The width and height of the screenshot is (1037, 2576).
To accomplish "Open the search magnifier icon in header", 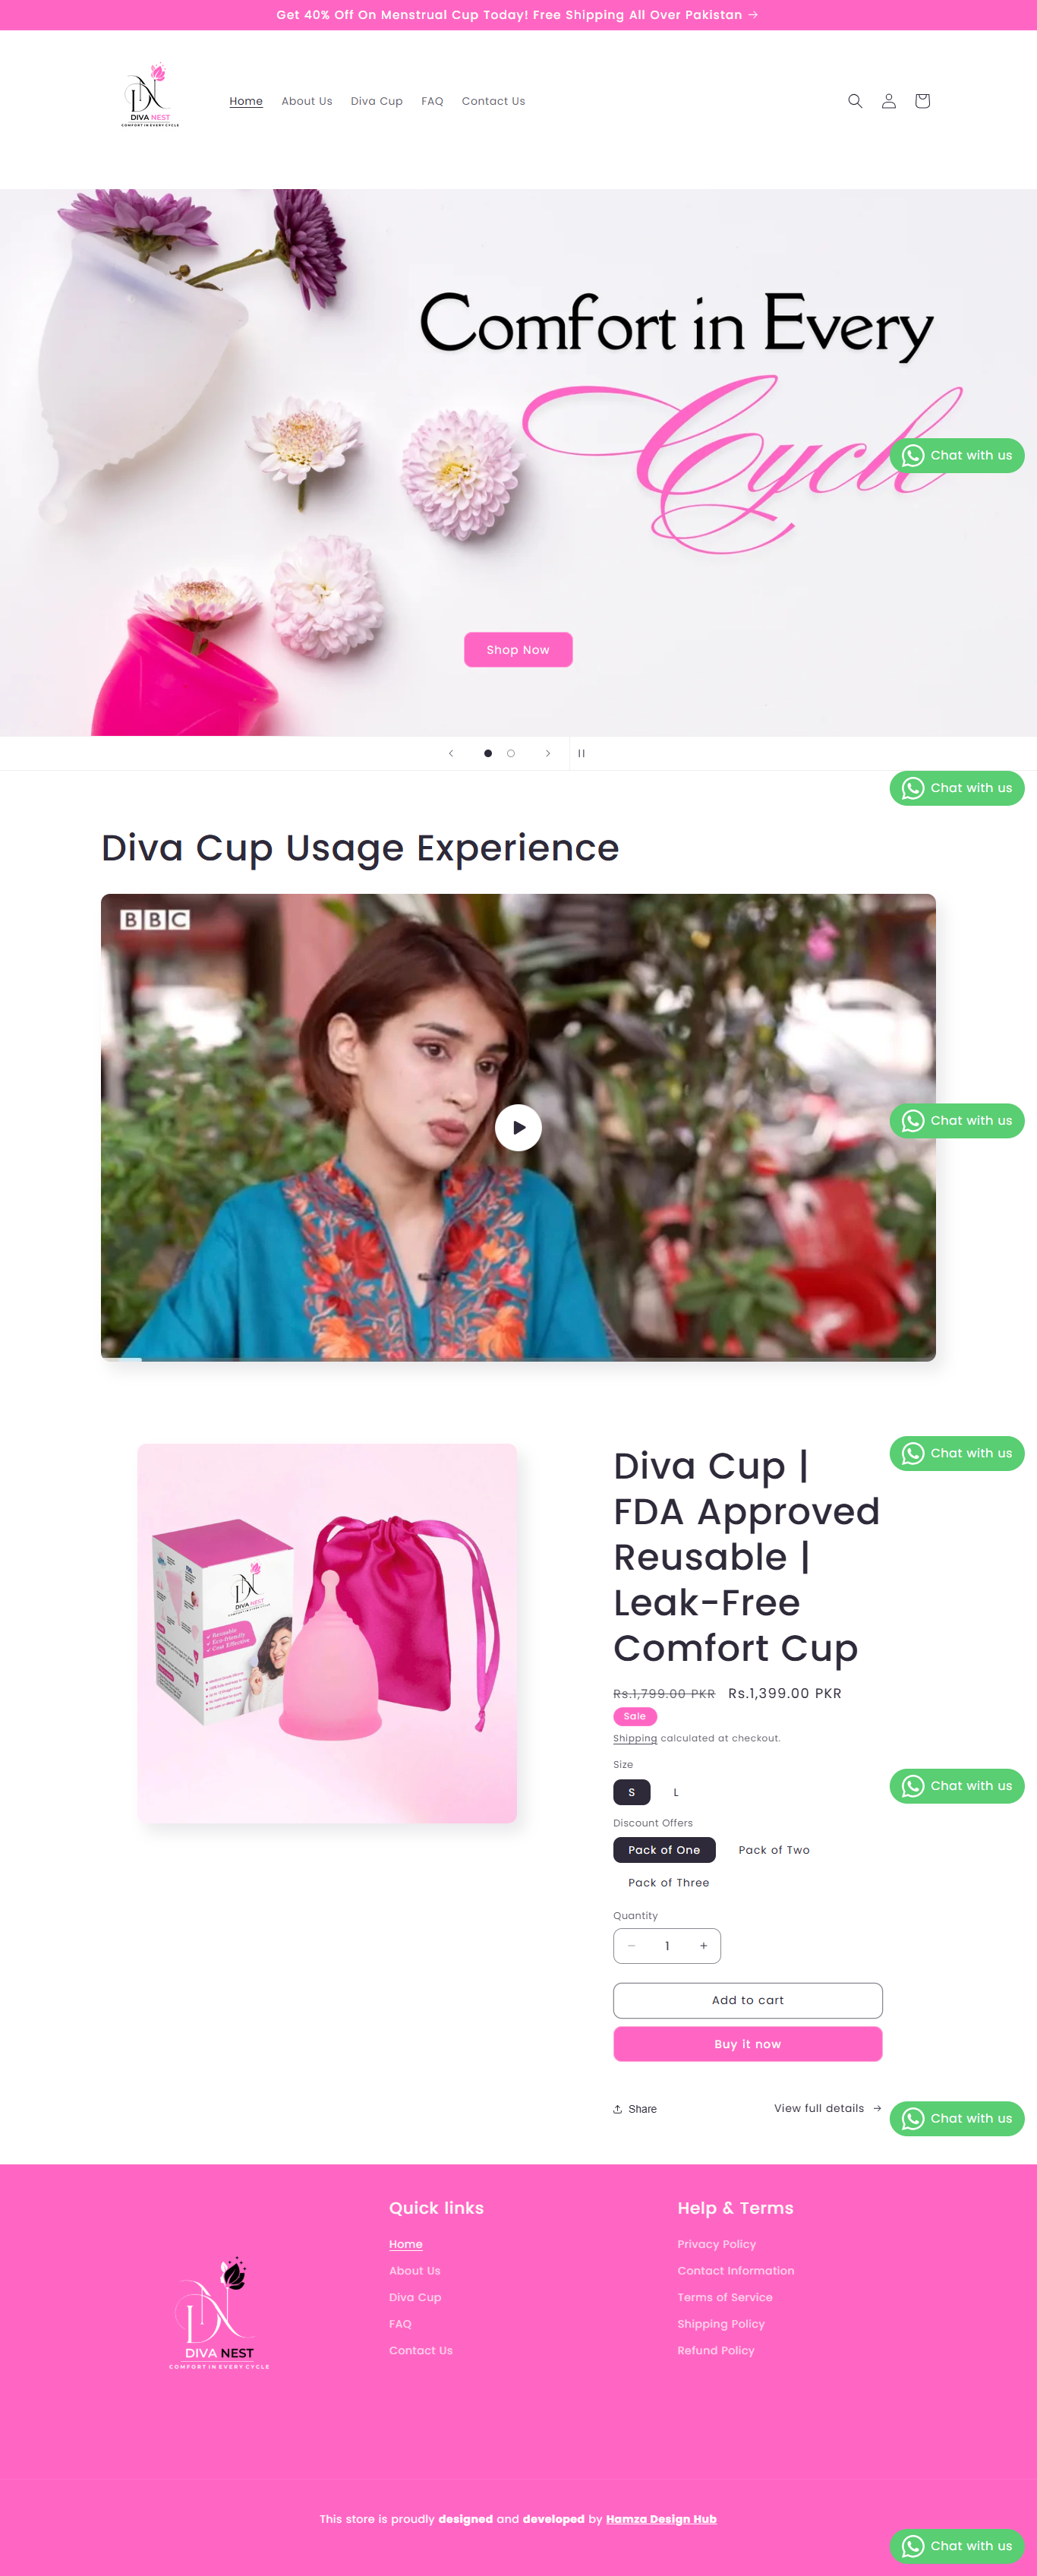I will [x=855, y=101].
